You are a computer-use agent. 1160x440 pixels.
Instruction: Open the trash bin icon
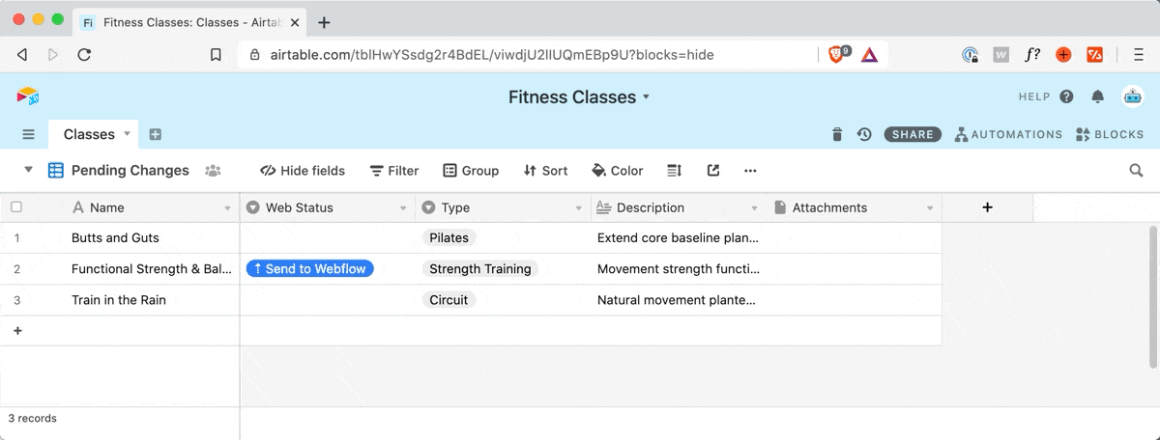click(x=837, y=134)
